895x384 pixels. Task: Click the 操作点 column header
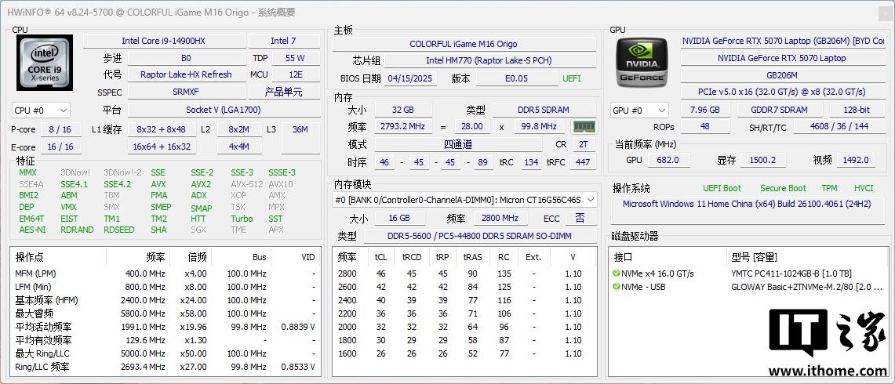[30, 257]
